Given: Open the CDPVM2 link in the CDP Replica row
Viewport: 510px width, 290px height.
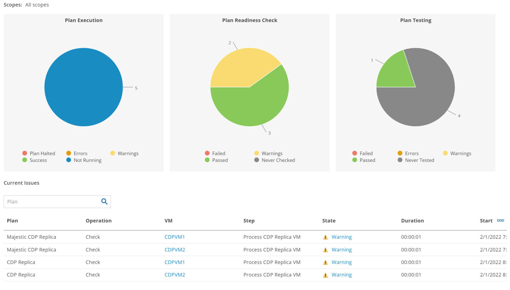Looking at the screenshot, I should click(175, 275).
